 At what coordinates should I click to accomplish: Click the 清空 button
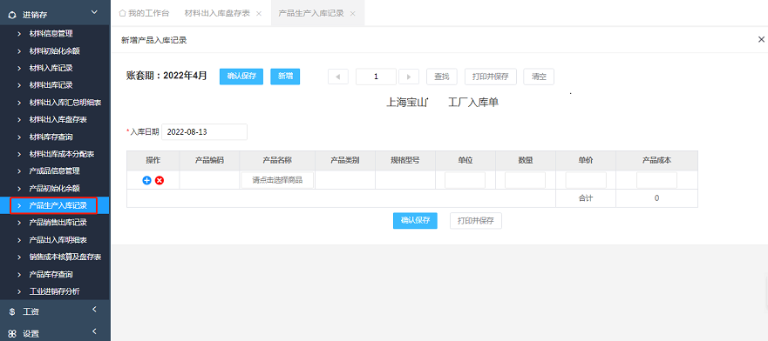539,77
